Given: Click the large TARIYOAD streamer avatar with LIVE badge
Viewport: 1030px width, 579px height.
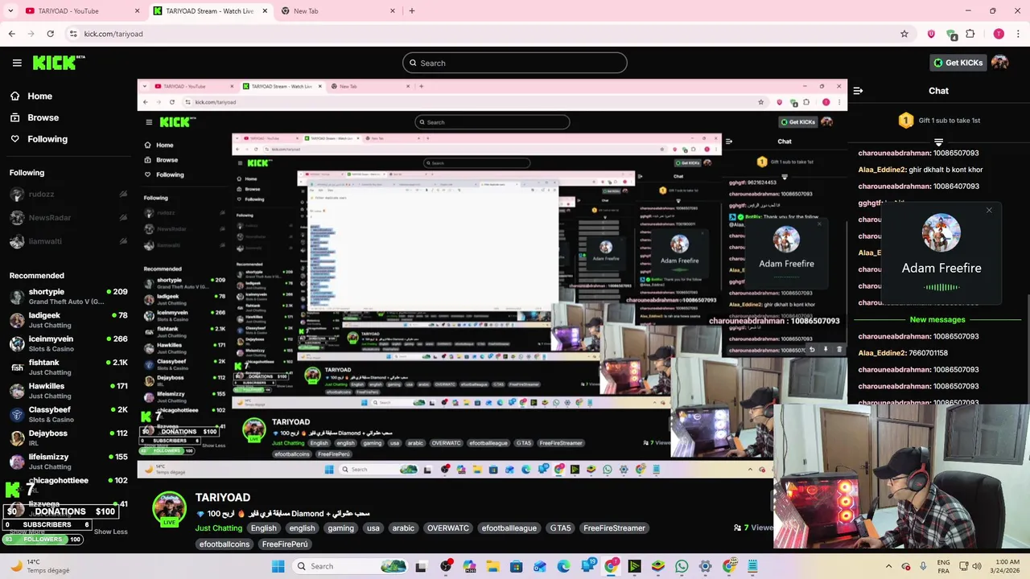Looking at the screenshot, I should tap(170, 510).
